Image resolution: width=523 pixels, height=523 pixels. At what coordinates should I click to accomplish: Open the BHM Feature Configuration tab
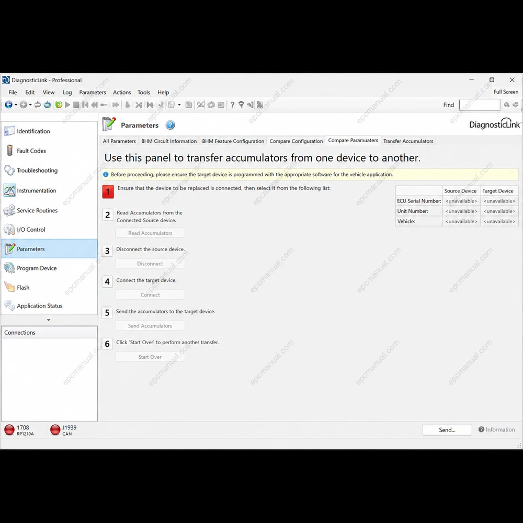point(233,141)
